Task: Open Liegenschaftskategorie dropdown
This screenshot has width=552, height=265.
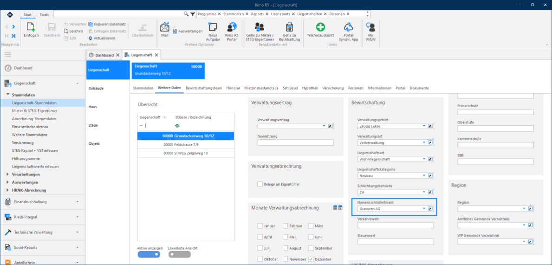Action: click(x=424, y=175)
